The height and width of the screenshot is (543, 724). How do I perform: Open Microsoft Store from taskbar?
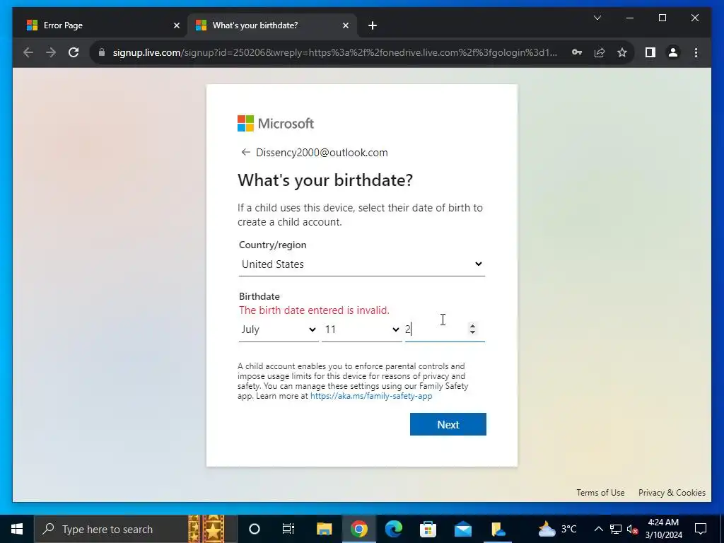[428, 529]
